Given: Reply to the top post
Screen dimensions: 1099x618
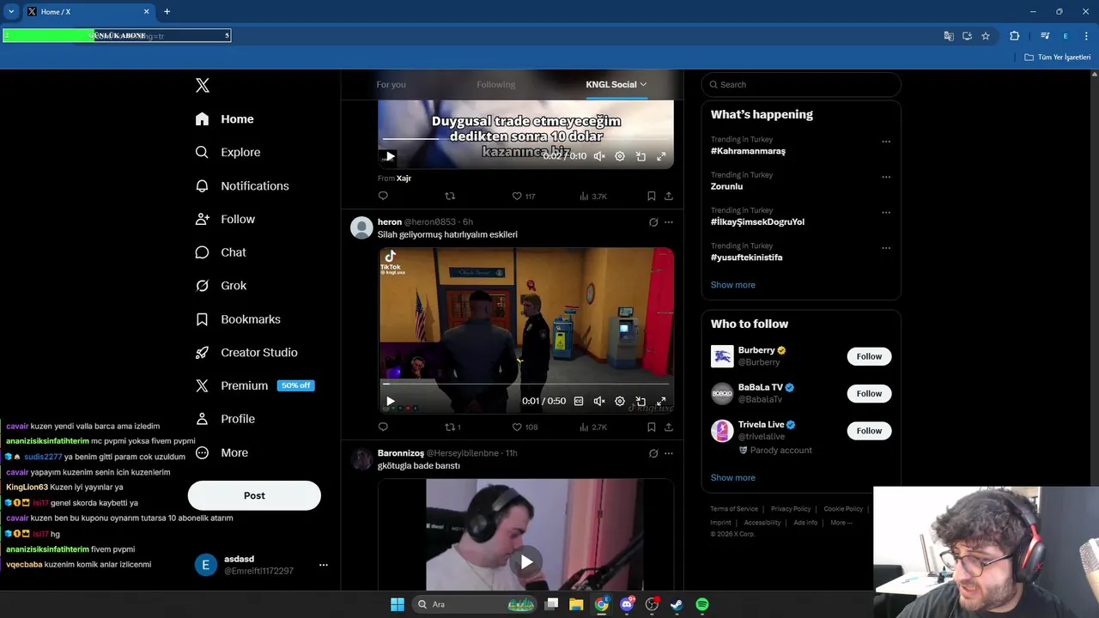Looking at the screenshot, I should (x=383, y=196).
